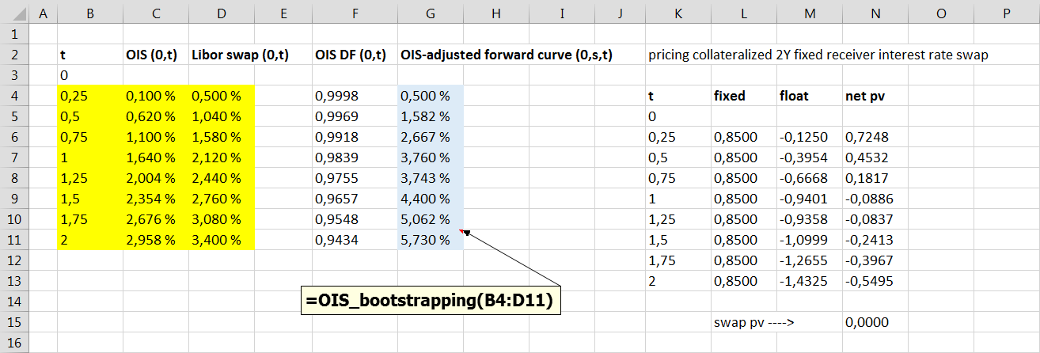Image resolution: width=1040 pixels, height=353 pixels.
Task: Select column G header
Action: [430, 13]
